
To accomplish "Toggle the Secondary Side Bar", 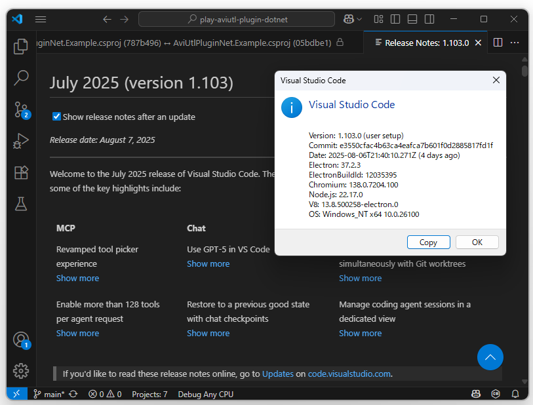I will (429, 19).
